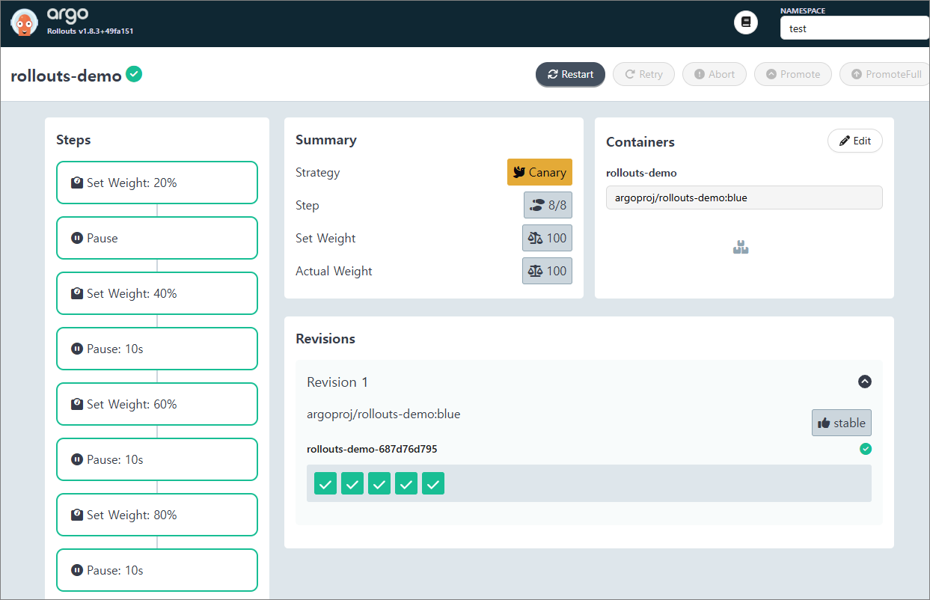Click the PromoteFull button
This screenshot has height=600, width=930.
pos(884,74)
